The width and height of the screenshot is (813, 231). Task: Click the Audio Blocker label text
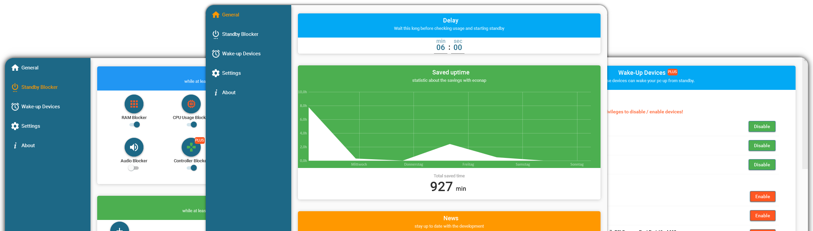point(134,161)
